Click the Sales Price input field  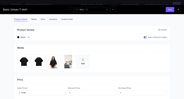(41, 93)
